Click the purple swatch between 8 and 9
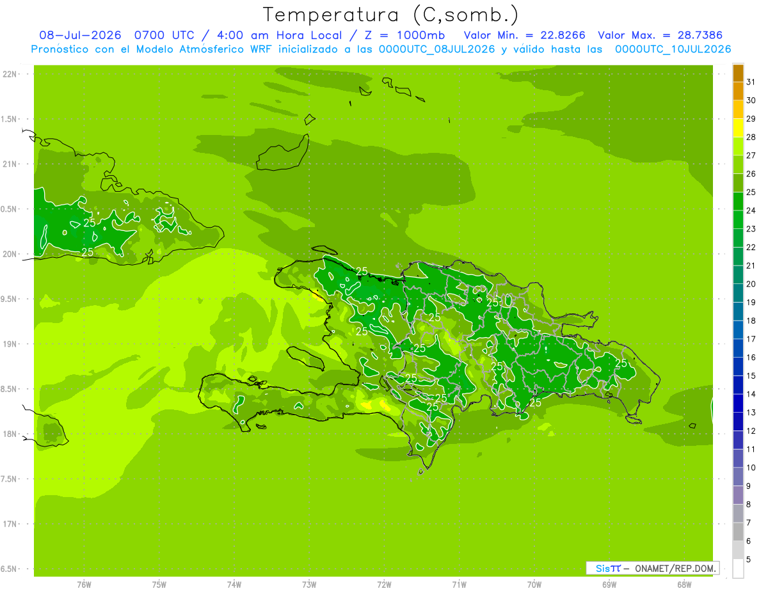 [738, 495]
